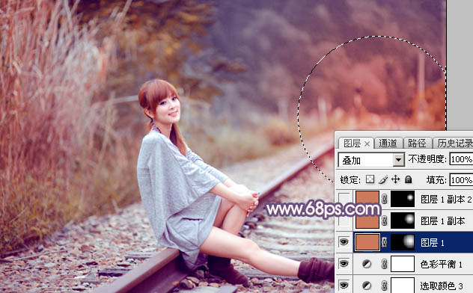
Task: Select layer name 选取颜色 3
Action: coord(442,286)
